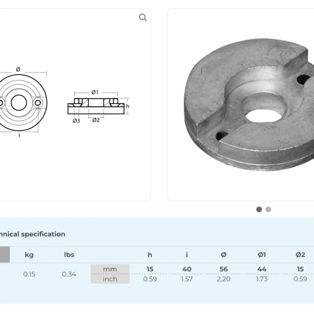Screen dimensions: 314x314
Task: Select the inch unit row label
Action: click(x=110, y=279)
